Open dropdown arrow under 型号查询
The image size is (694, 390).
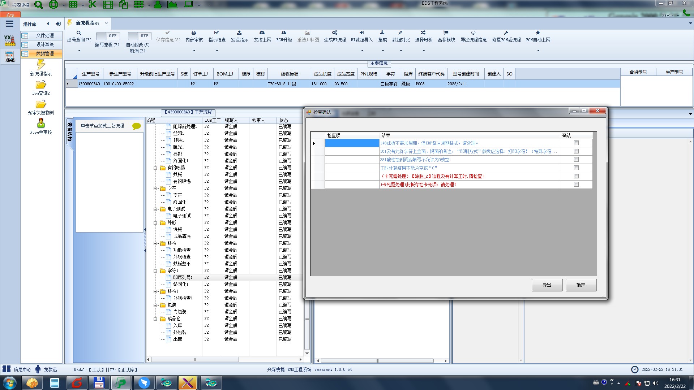79,51
